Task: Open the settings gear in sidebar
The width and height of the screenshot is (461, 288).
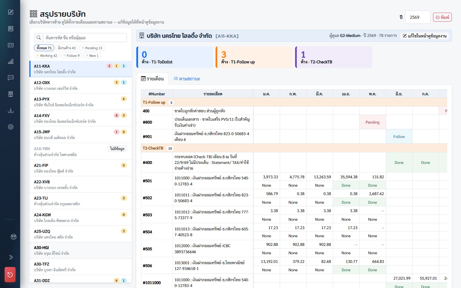Action: (11, 127)
